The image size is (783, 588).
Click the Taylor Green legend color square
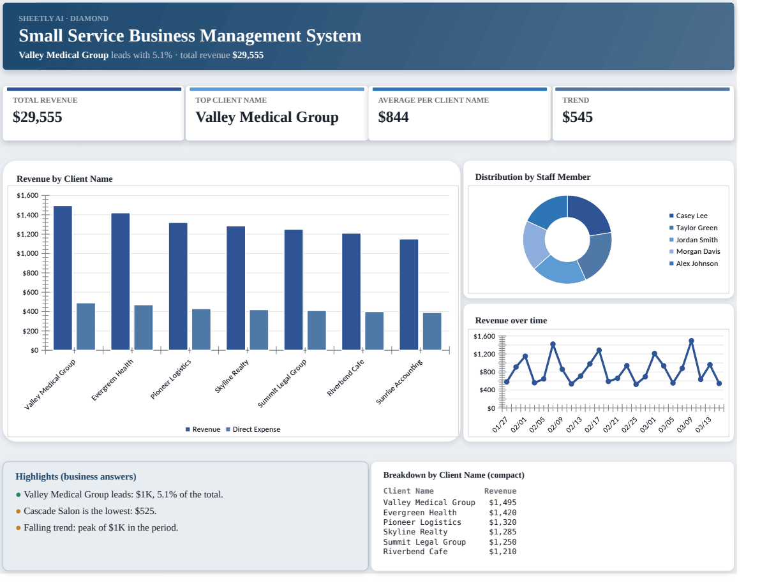pyautogui.click(x=671, y=228)
